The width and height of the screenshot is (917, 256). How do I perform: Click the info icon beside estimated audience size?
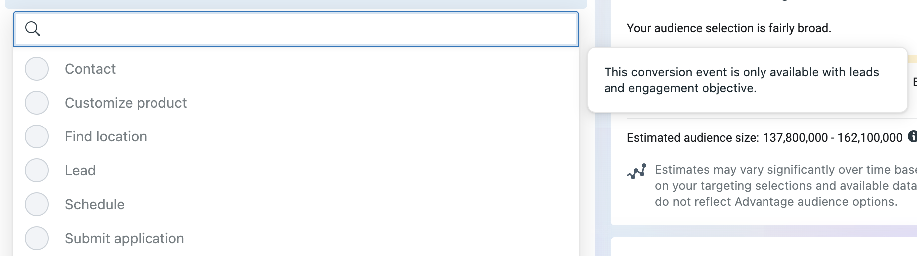913,136
